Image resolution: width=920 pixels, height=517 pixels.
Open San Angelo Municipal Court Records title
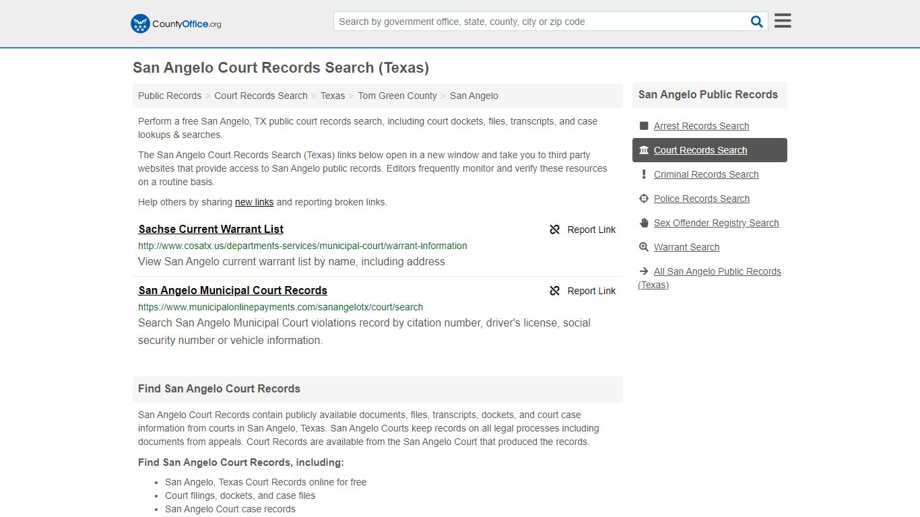pos(233,290)
